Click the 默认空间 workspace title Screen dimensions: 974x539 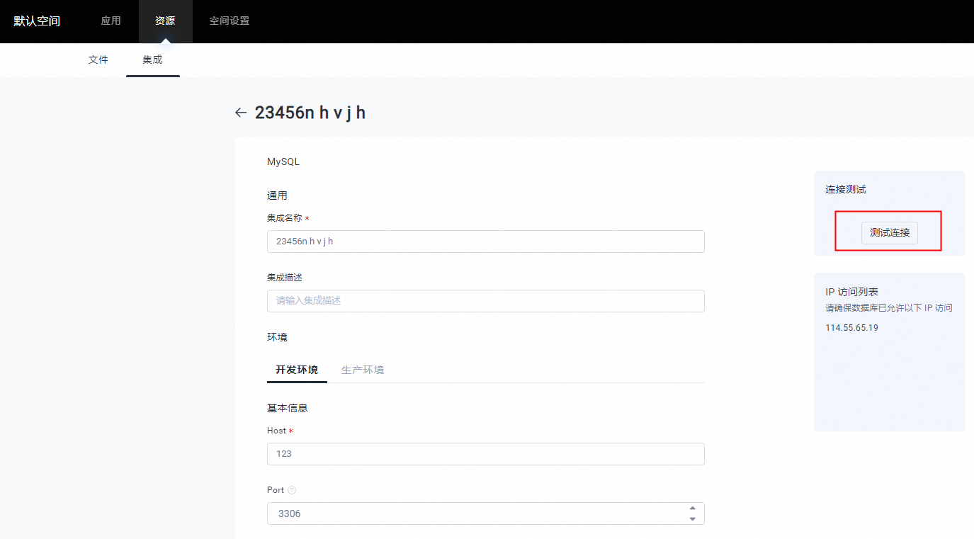click(x=37, y=21)
